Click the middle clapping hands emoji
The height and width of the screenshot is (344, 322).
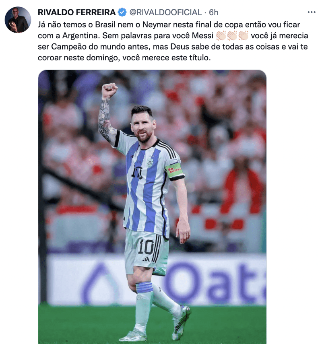[232, 35]
